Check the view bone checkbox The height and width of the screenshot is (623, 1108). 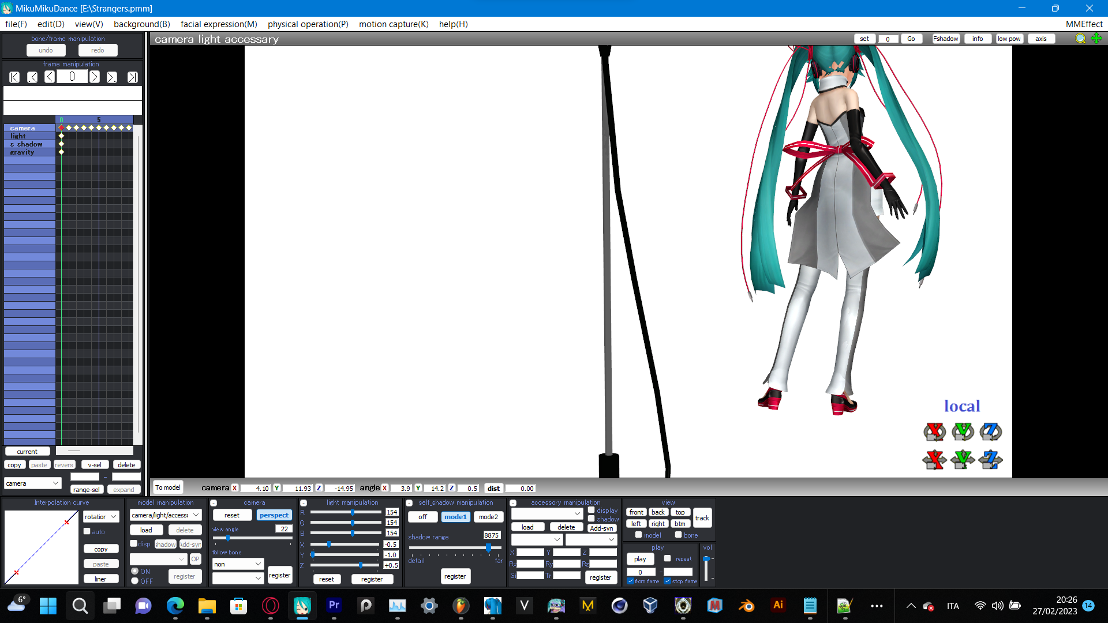point(679,535)
